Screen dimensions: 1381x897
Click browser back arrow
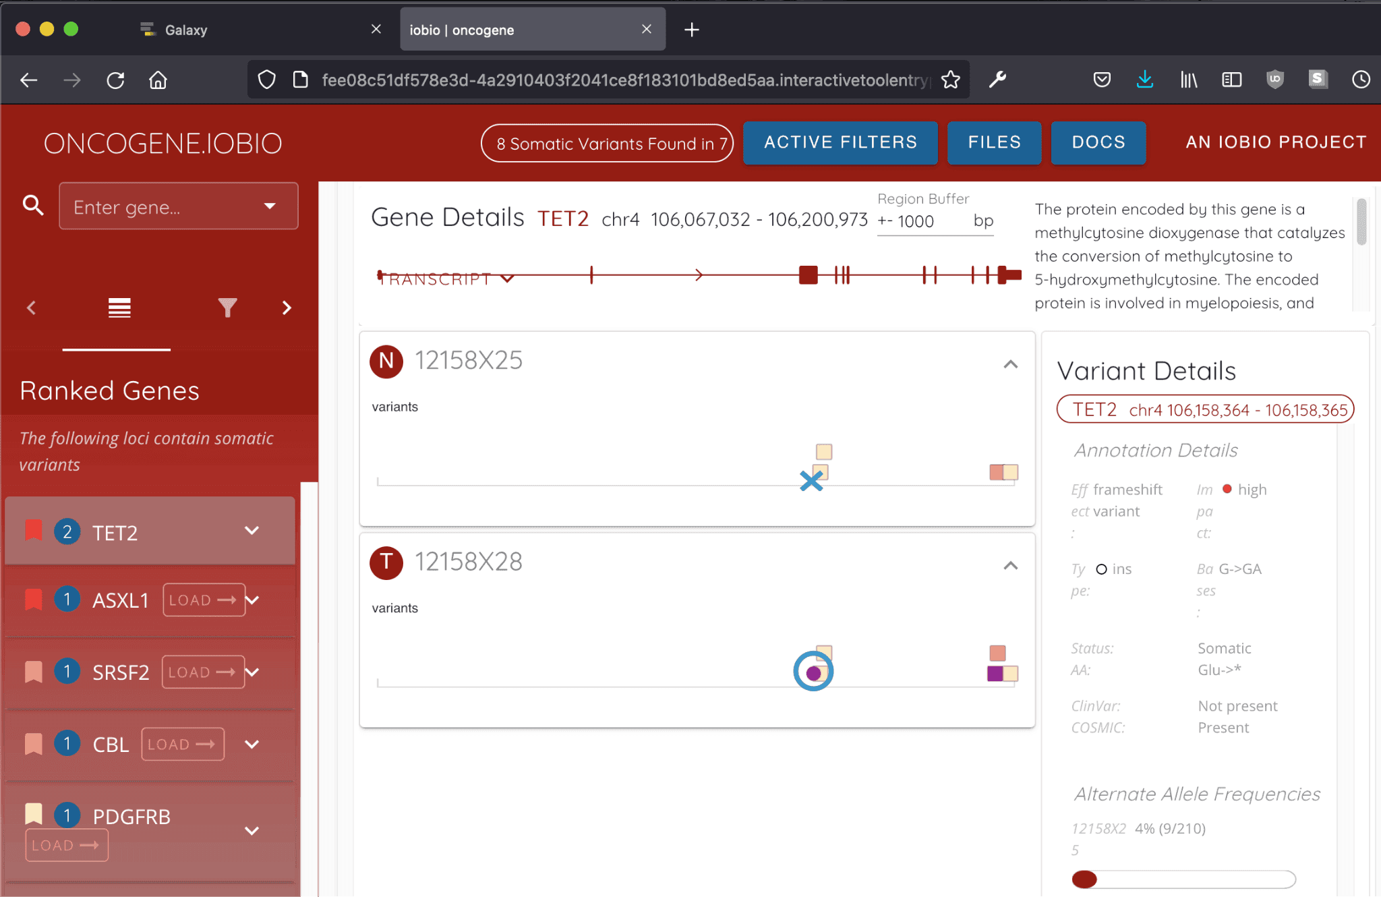pos(29,80)
